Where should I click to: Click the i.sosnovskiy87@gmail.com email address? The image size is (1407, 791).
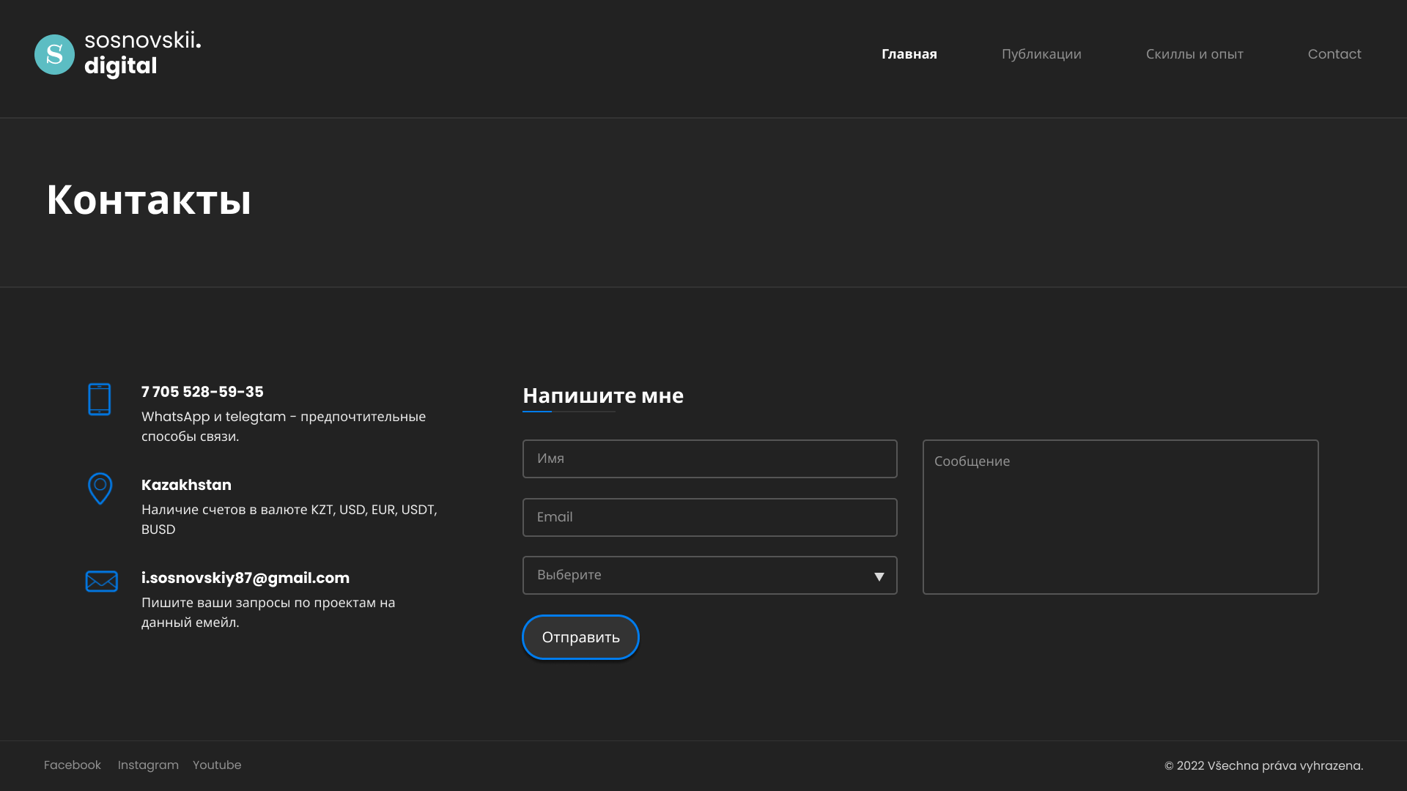[245, 578]
